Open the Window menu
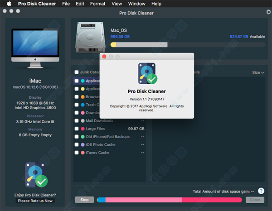This screenshot has height=211, width=272. click(x=137, y=4)
